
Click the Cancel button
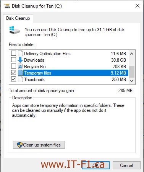(126, 165)
